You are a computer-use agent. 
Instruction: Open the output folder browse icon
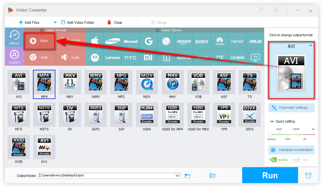tap(188, 176)
